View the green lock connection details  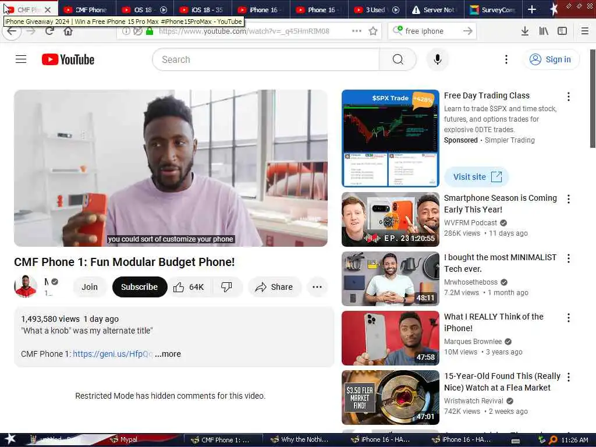(x=150, y=31)
